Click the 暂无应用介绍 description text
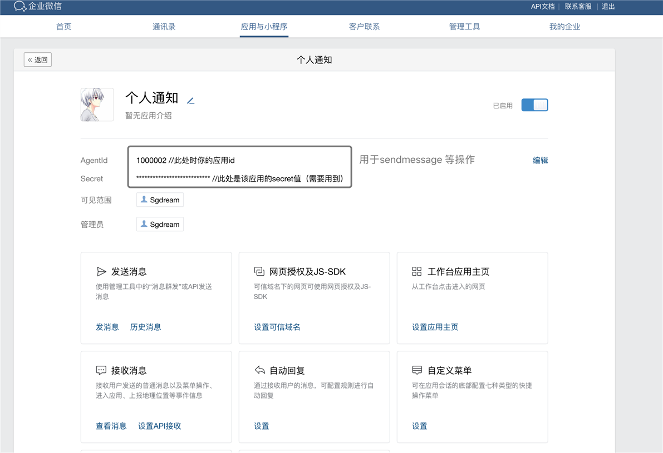Screen dimensions: 663x453 point(149,115)
